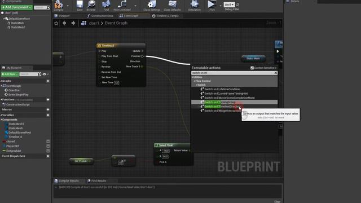Image resolution: width=361 pixels, height=203 pixels.
Task: Collapse the Graphs section
Action: point(1,81)
